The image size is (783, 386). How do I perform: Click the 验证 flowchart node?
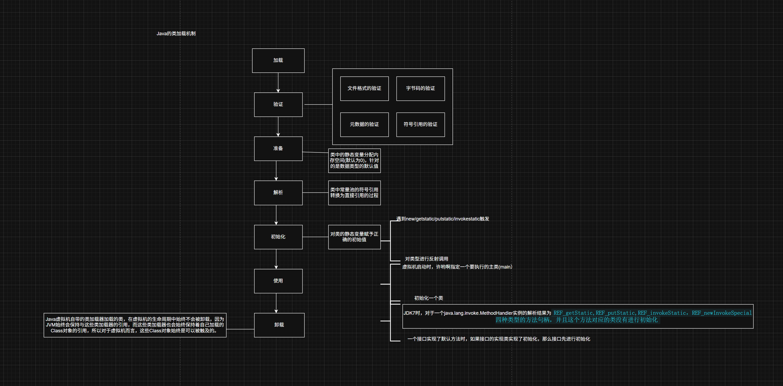tap(278, 104)
